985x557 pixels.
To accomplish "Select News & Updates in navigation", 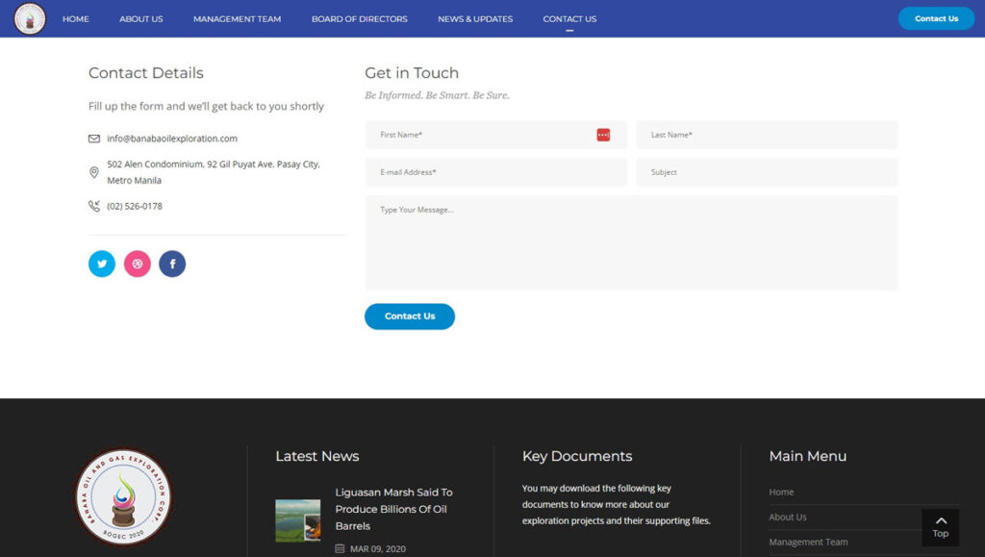I will pos(475,19).
